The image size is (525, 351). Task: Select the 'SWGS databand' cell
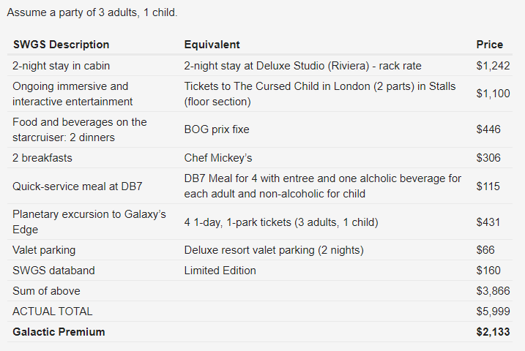53,271
